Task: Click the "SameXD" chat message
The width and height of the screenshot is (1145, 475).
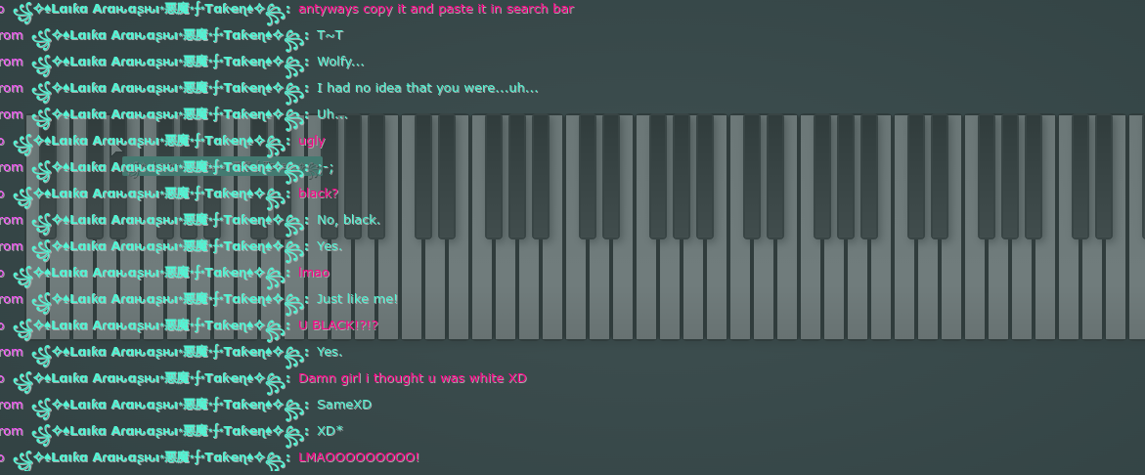Action: (x=344, y=405)
